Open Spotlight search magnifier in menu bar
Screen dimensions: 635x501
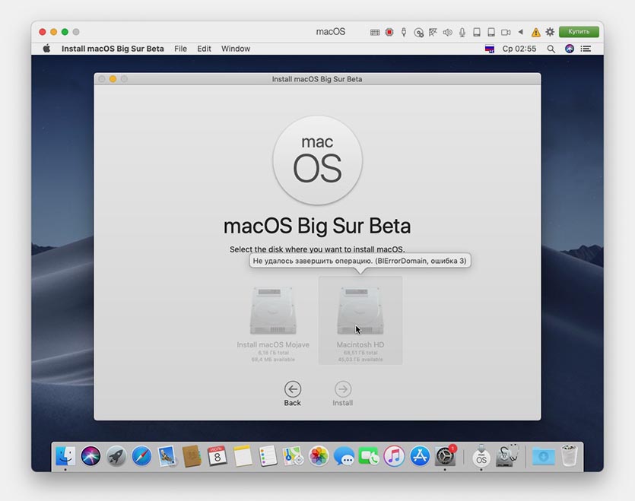click(x=551, y=49)
